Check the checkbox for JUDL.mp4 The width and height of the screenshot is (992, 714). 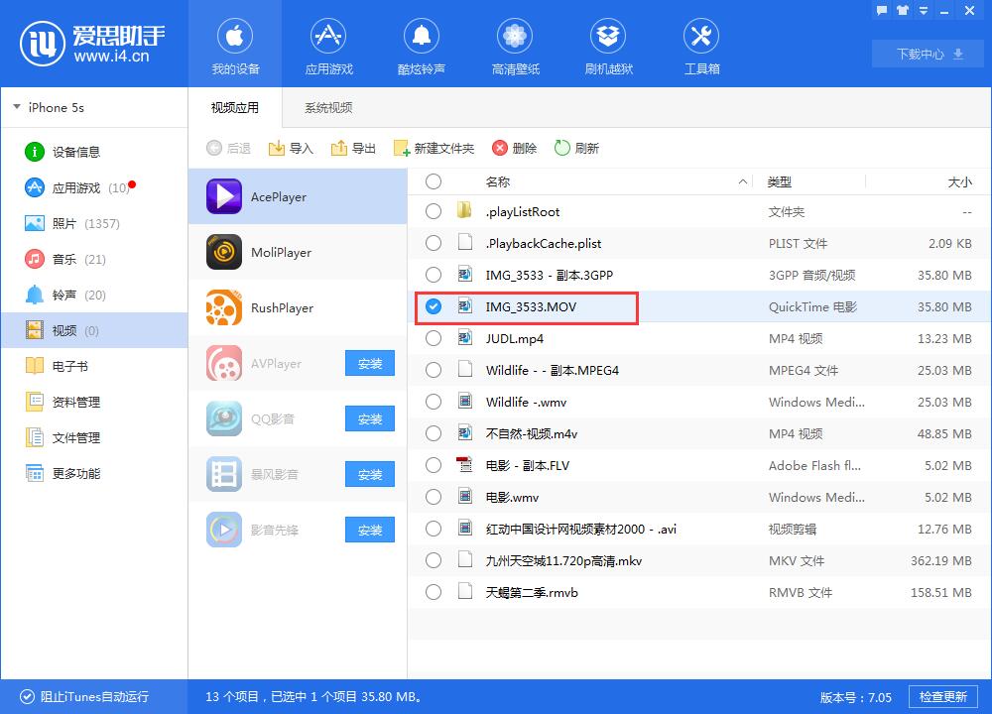coord(434,338)
